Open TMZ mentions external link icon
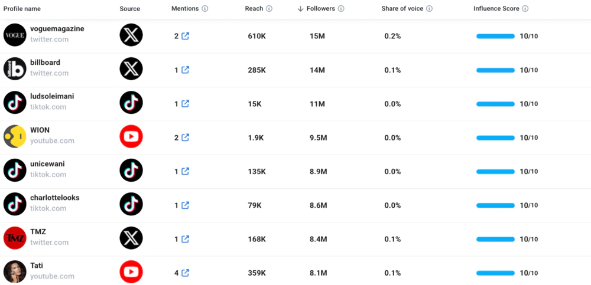This screenshot has width=591, height=285. tap(186, 239)
